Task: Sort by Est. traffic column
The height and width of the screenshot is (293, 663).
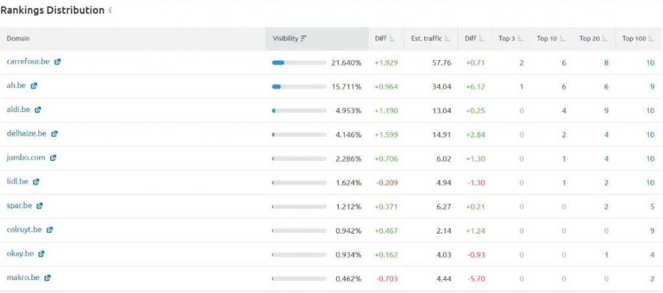Action: pos(431,39)
